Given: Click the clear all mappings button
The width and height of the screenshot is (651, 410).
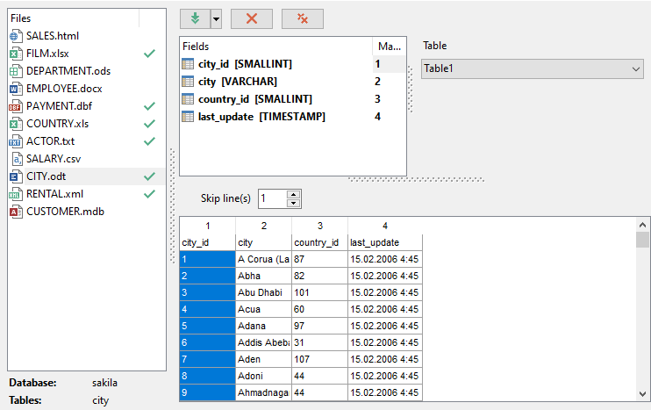Looking at the screenshot, I should pyautogui.click(x=303, y=18).
